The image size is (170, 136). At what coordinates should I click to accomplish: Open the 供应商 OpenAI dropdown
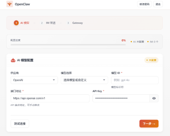click(34, 80)
